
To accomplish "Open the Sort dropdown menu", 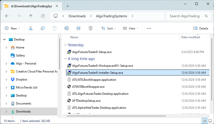I will pos(108,28).
